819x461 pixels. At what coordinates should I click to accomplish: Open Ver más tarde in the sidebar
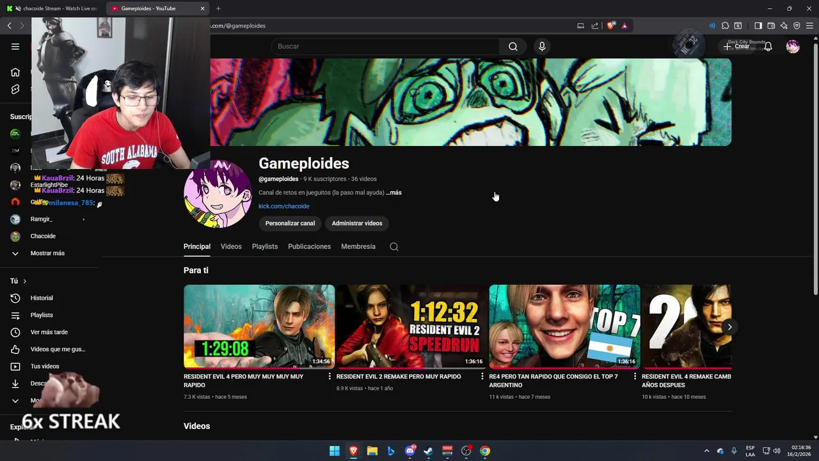click(x=50, y=332)
